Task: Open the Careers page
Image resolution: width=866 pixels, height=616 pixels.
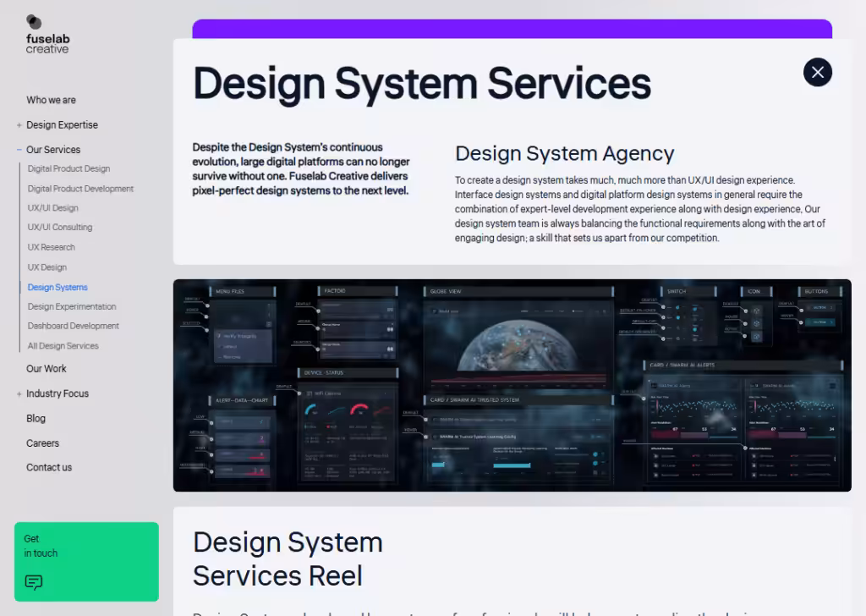Action: click(42, 443)
